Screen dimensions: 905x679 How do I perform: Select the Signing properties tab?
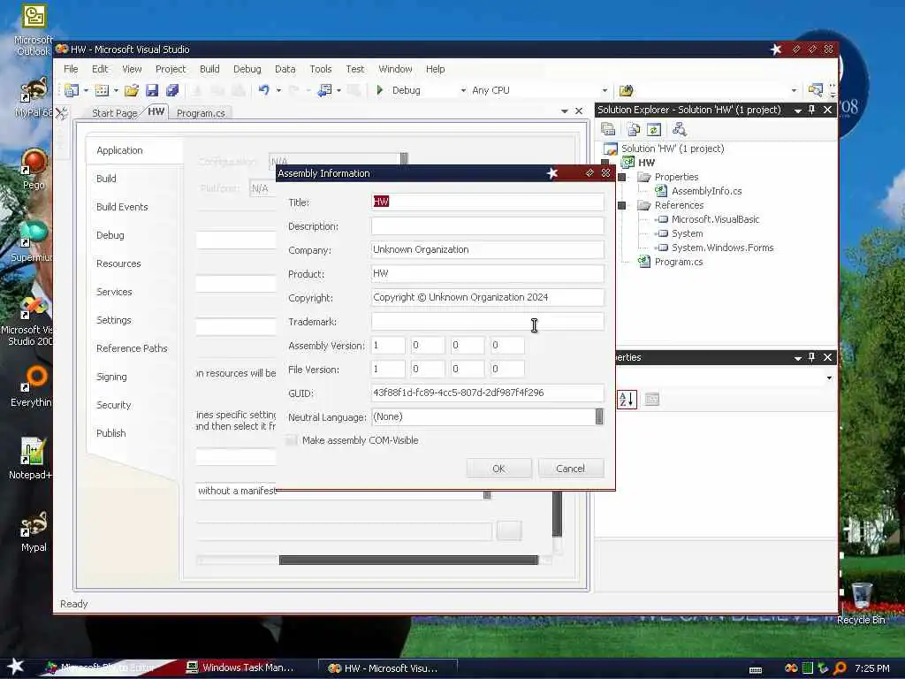click(111, 377)
